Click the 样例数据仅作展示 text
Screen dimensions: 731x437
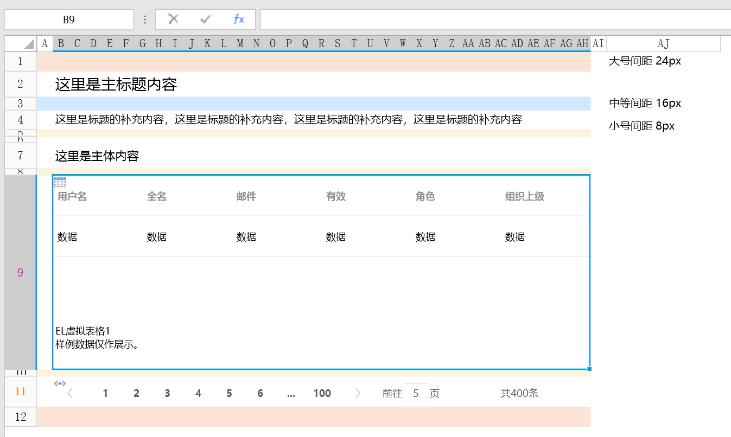(x=97, y=344)
